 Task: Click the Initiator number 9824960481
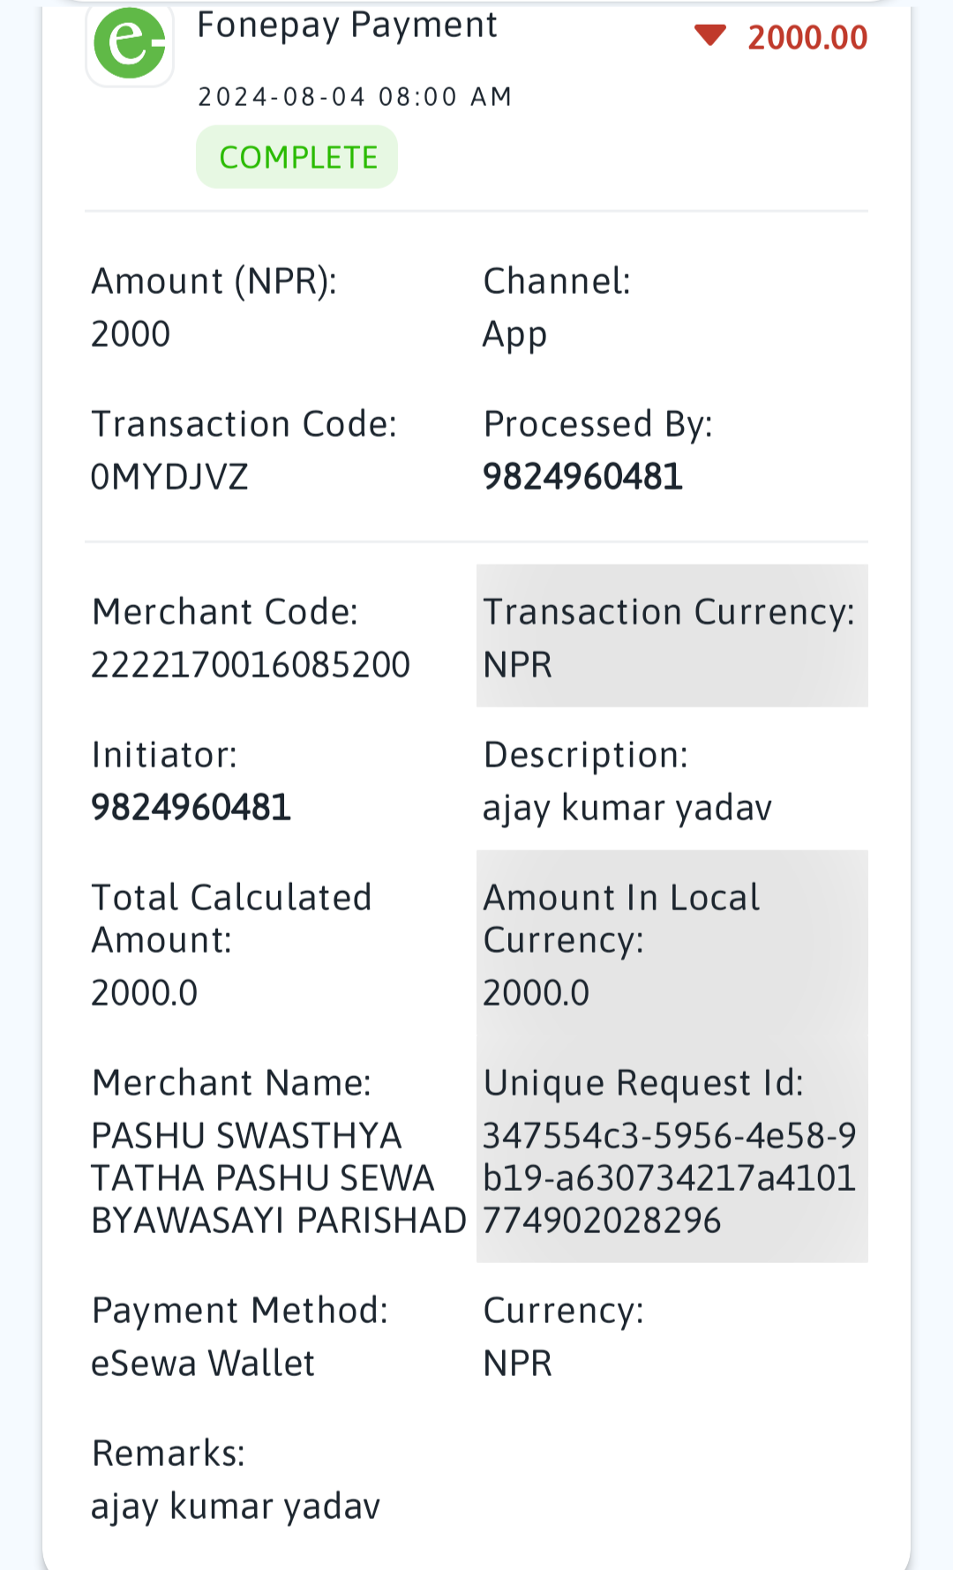click(x=191, y=808)
